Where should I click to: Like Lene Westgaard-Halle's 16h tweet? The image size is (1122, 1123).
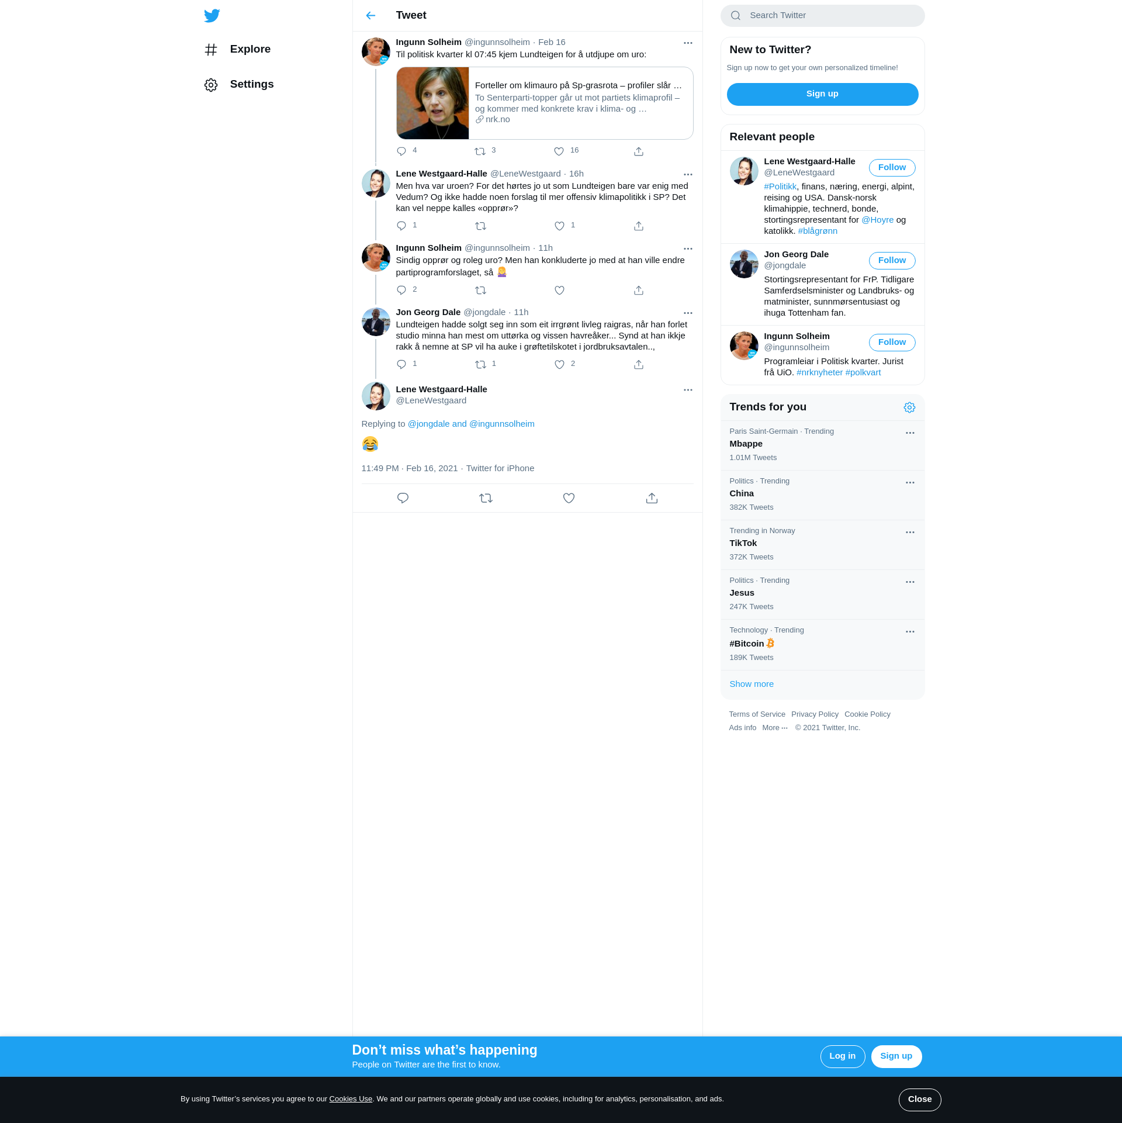(x=559, y=226)
